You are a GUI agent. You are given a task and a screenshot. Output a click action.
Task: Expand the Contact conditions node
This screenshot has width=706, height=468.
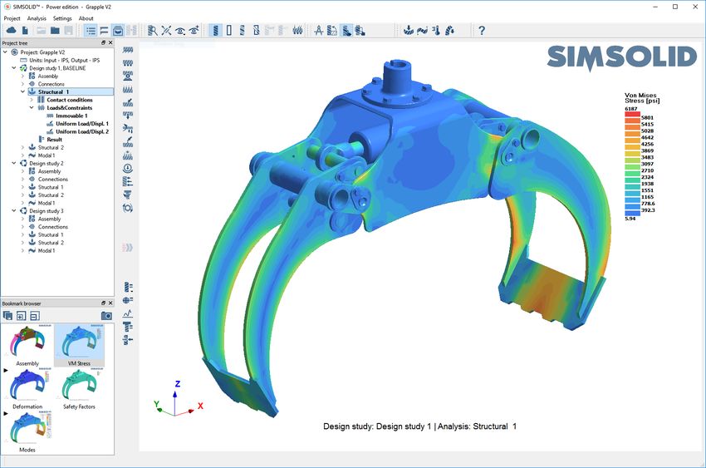pyautogui.click(x=32, y=100)
